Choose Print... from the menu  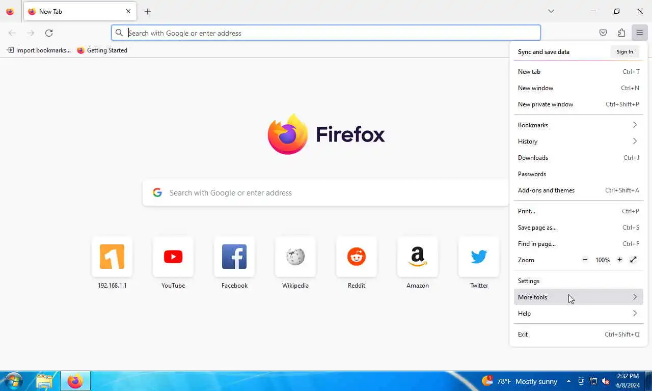pos(579,211)
